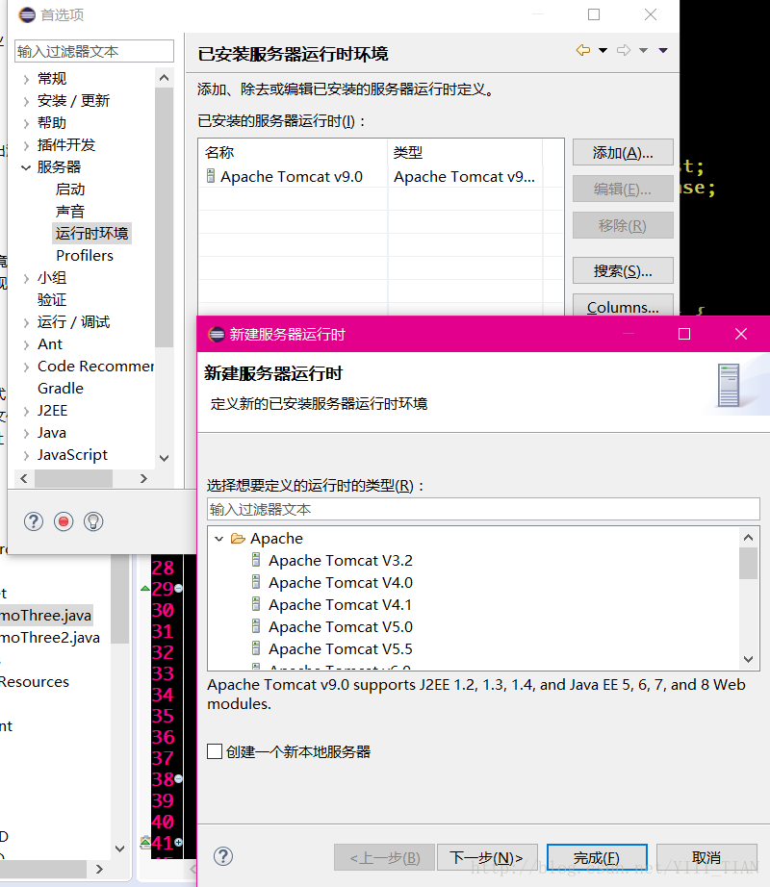Click the 类型 column header
The height and width of the screenshot is (887, 770).
tap(465, 152)
